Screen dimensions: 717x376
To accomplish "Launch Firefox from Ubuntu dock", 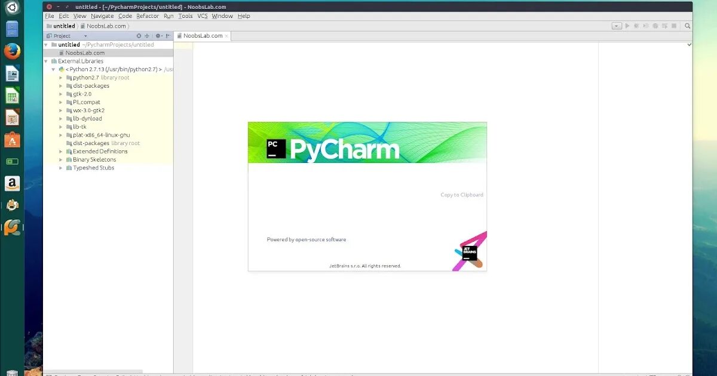I will pos(12,51).
